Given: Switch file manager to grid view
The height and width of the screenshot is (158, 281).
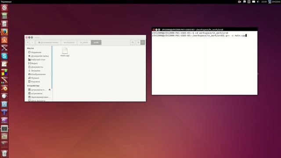Looking at the screenshot, I should [143, 43].
